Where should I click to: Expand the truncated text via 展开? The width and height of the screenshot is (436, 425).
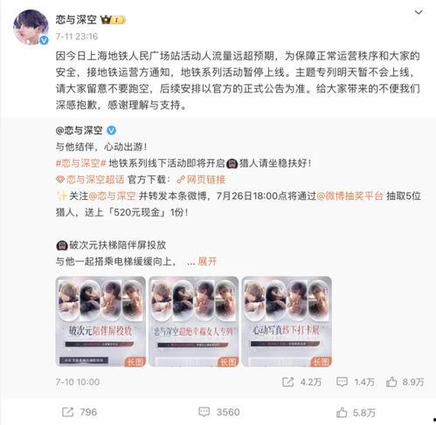207,261
